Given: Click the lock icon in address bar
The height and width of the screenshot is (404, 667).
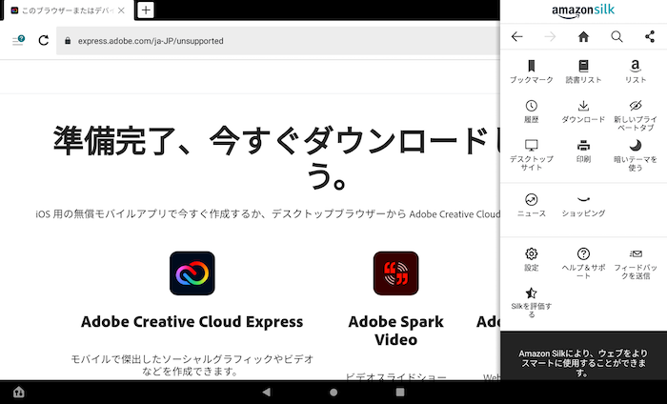Looking at the screenshot, I should point(68,41).
